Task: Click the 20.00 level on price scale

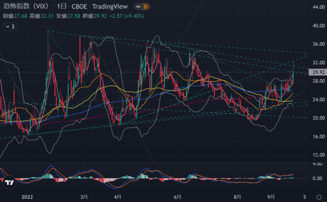Action: click(x=317, y=118)
